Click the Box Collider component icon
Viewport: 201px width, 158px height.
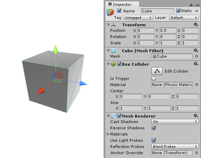pos(113,64)
